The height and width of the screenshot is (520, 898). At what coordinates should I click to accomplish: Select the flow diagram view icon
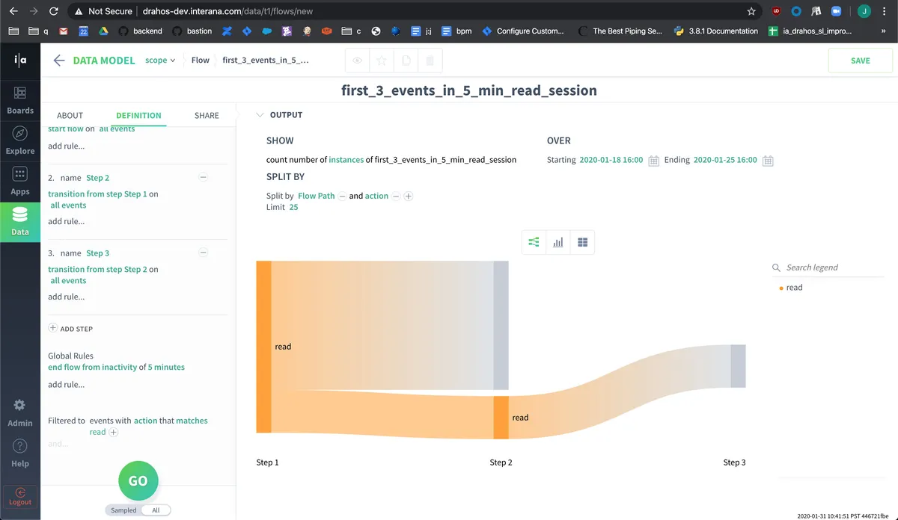(534, 242)
